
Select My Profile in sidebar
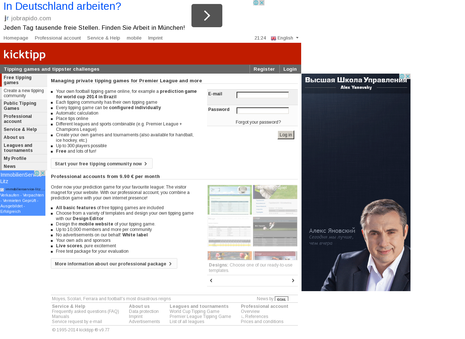[24, 158]
